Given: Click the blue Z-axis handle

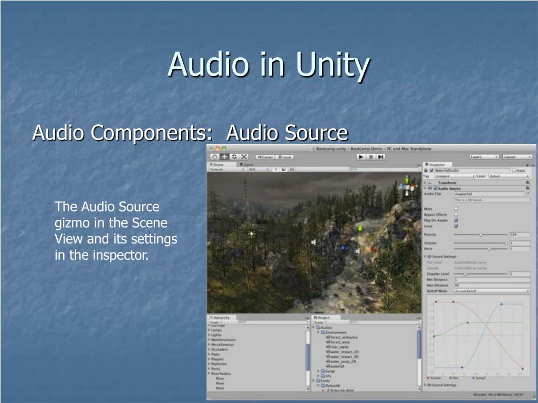Looking at the screenshot, I should (342, 248).
